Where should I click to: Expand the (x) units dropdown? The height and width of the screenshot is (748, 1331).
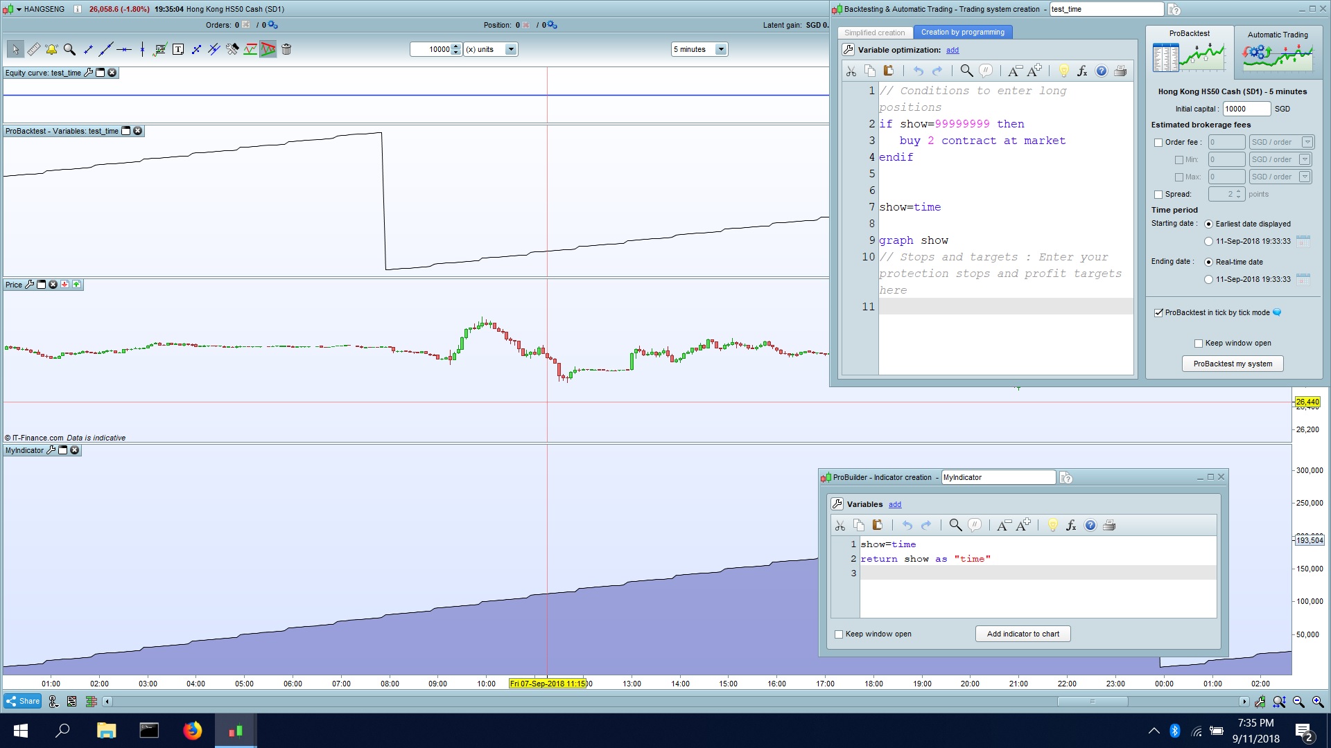point(511,49)
